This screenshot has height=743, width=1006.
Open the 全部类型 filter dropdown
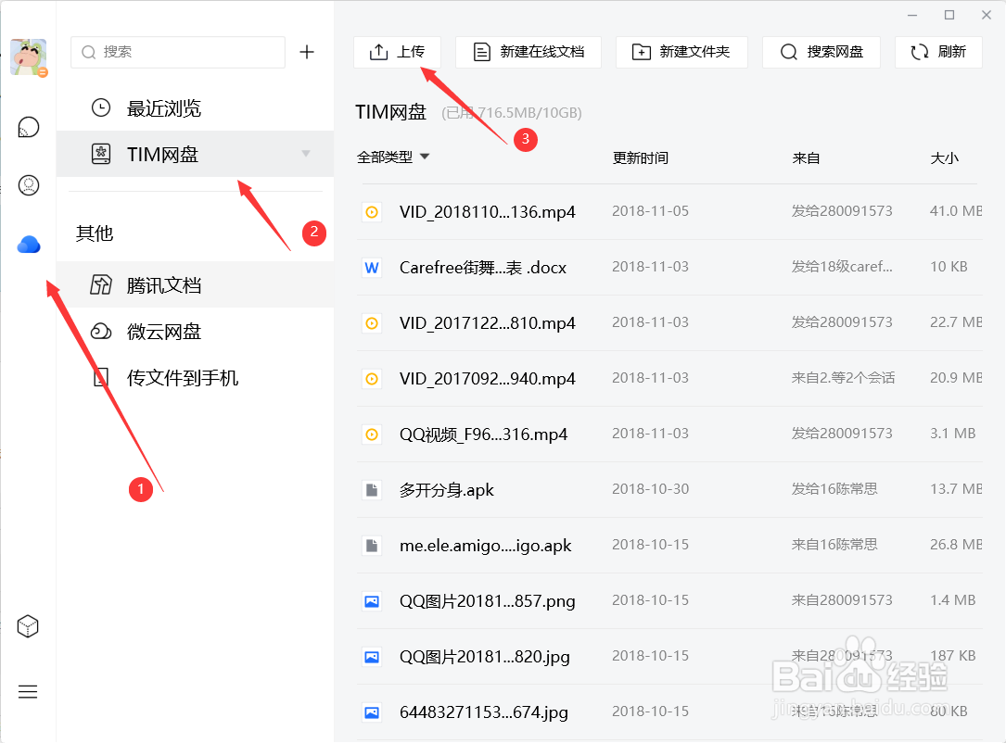pos(392,157)
